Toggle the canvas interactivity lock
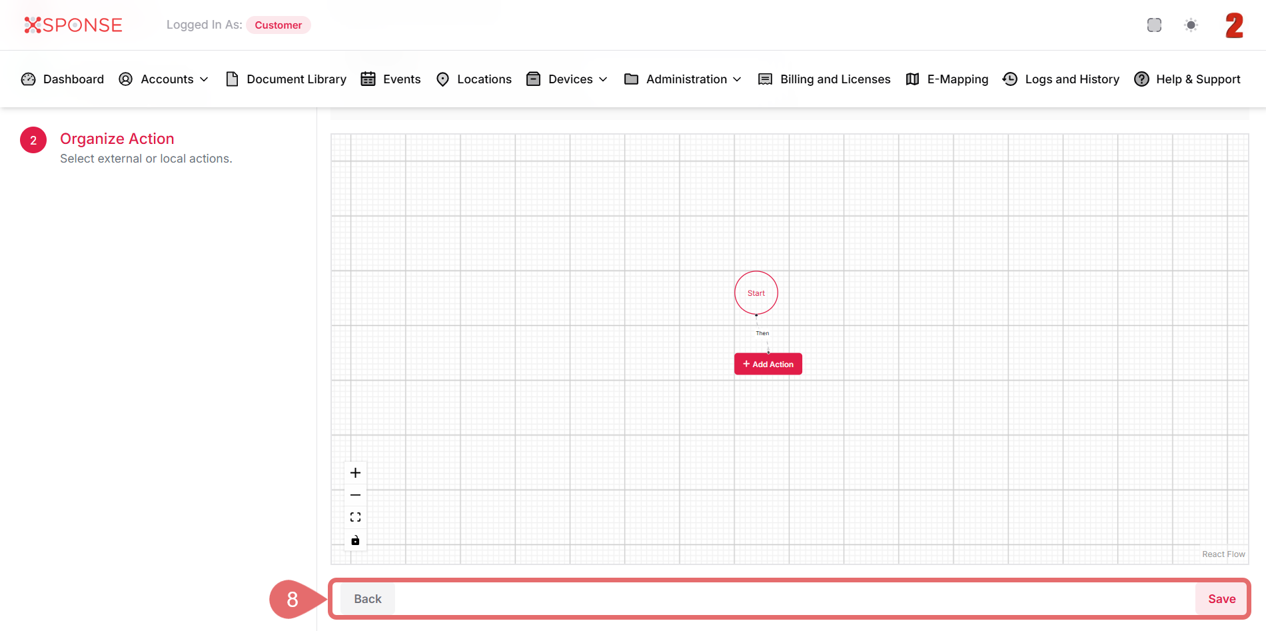 click(x=355, y=540)
